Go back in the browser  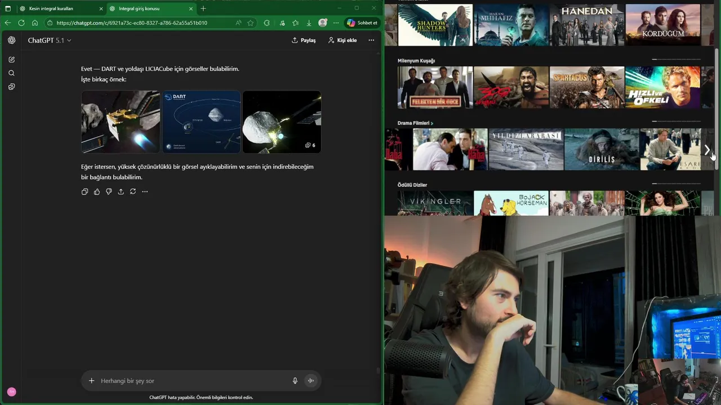pyautogui.click(x=7, y=23)
